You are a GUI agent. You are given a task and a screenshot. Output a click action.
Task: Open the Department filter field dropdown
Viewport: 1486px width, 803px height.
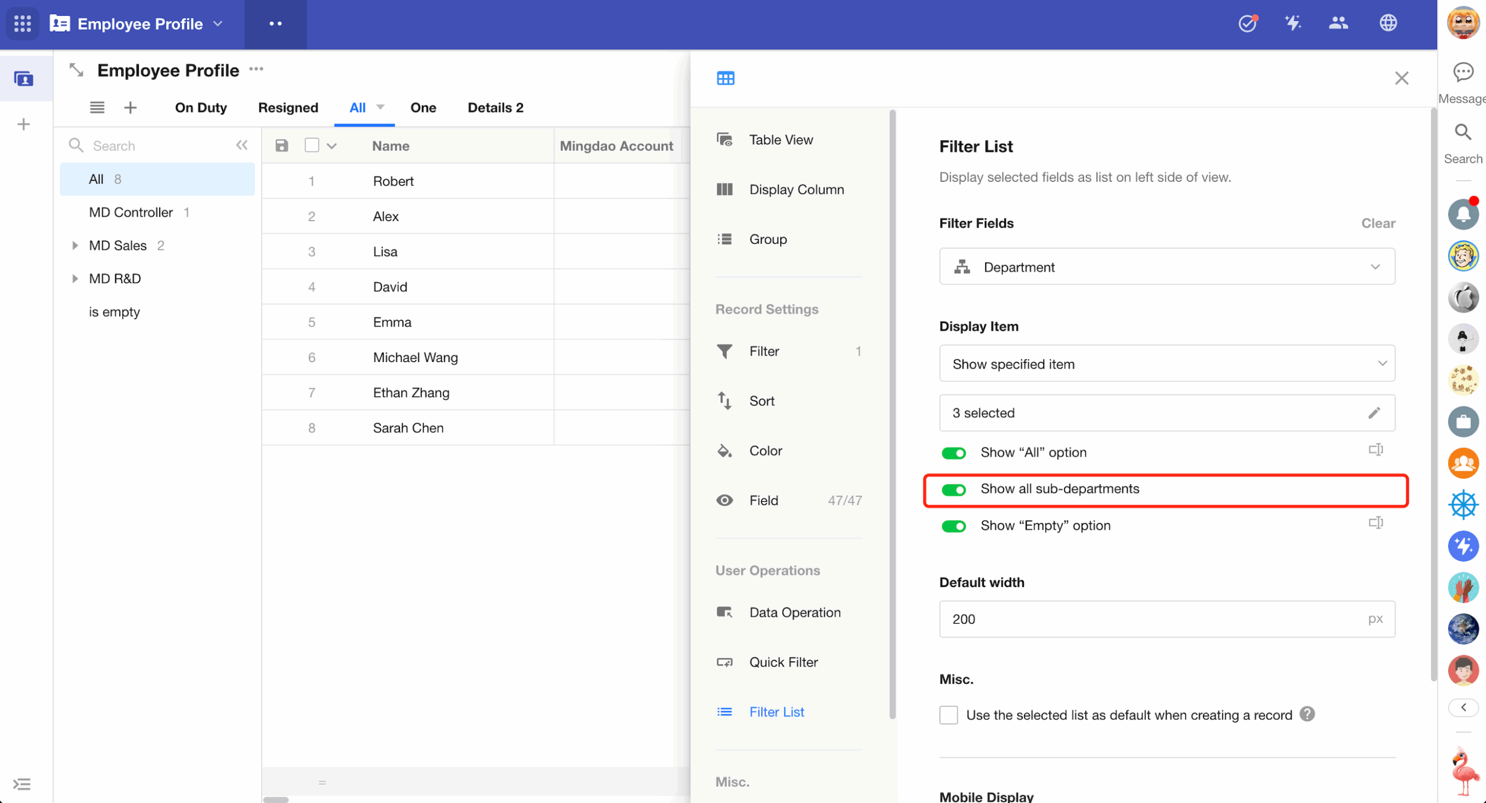coord(1167,267)
